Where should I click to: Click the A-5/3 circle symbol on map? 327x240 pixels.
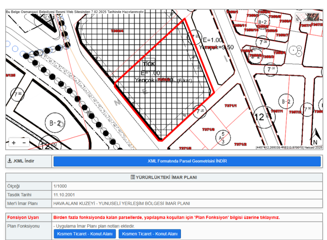coord(223,137)
